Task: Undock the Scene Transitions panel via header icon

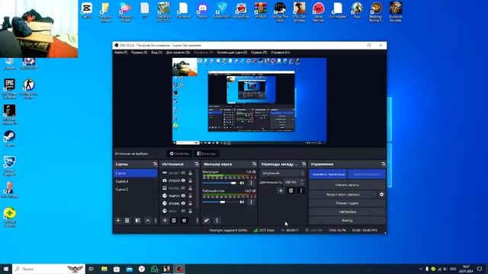Action: tap(303, 164)
